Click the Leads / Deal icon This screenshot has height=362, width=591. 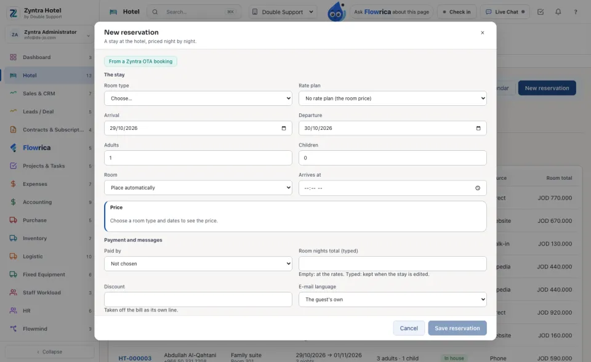tap(13, 111)
